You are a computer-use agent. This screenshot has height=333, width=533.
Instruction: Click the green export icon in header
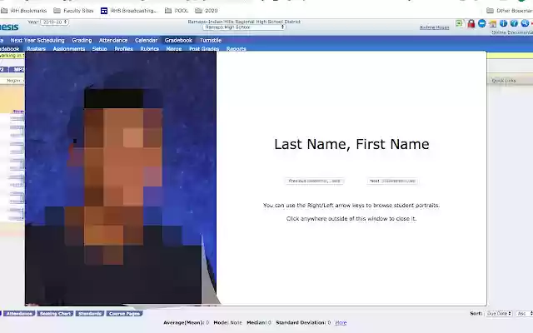(x=459, y=23)
